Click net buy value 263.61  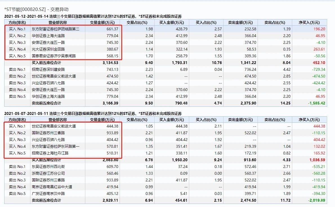point(319,49)
